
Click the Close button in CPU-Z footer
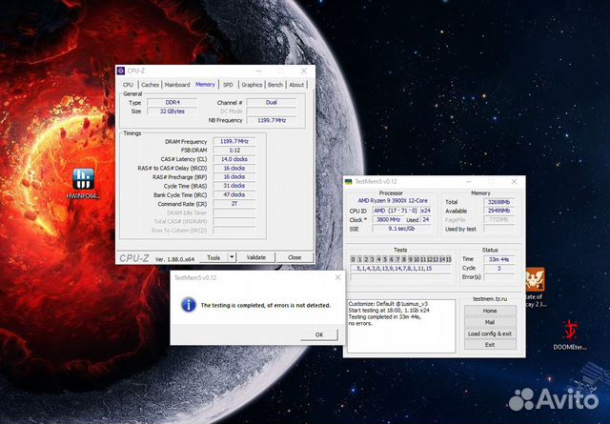(295, 257)
